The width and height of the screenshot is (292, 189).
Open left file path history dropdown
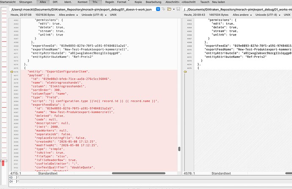[158, 9]
